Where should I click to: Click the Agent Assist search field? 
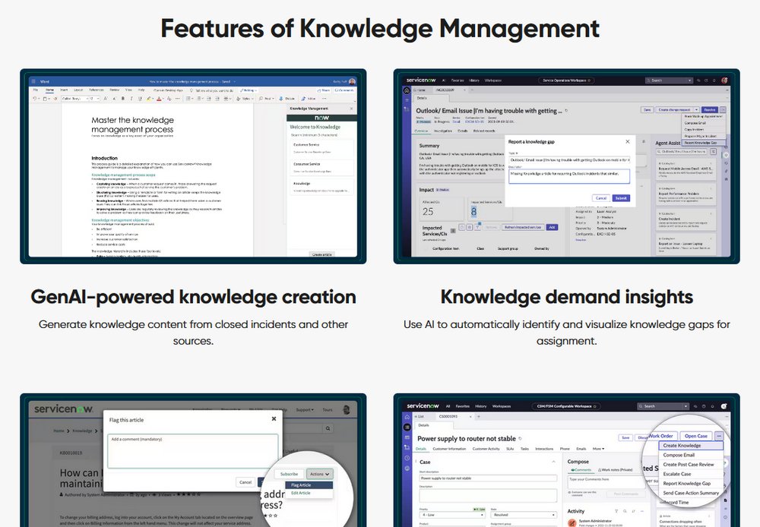(x=683, y=152)
